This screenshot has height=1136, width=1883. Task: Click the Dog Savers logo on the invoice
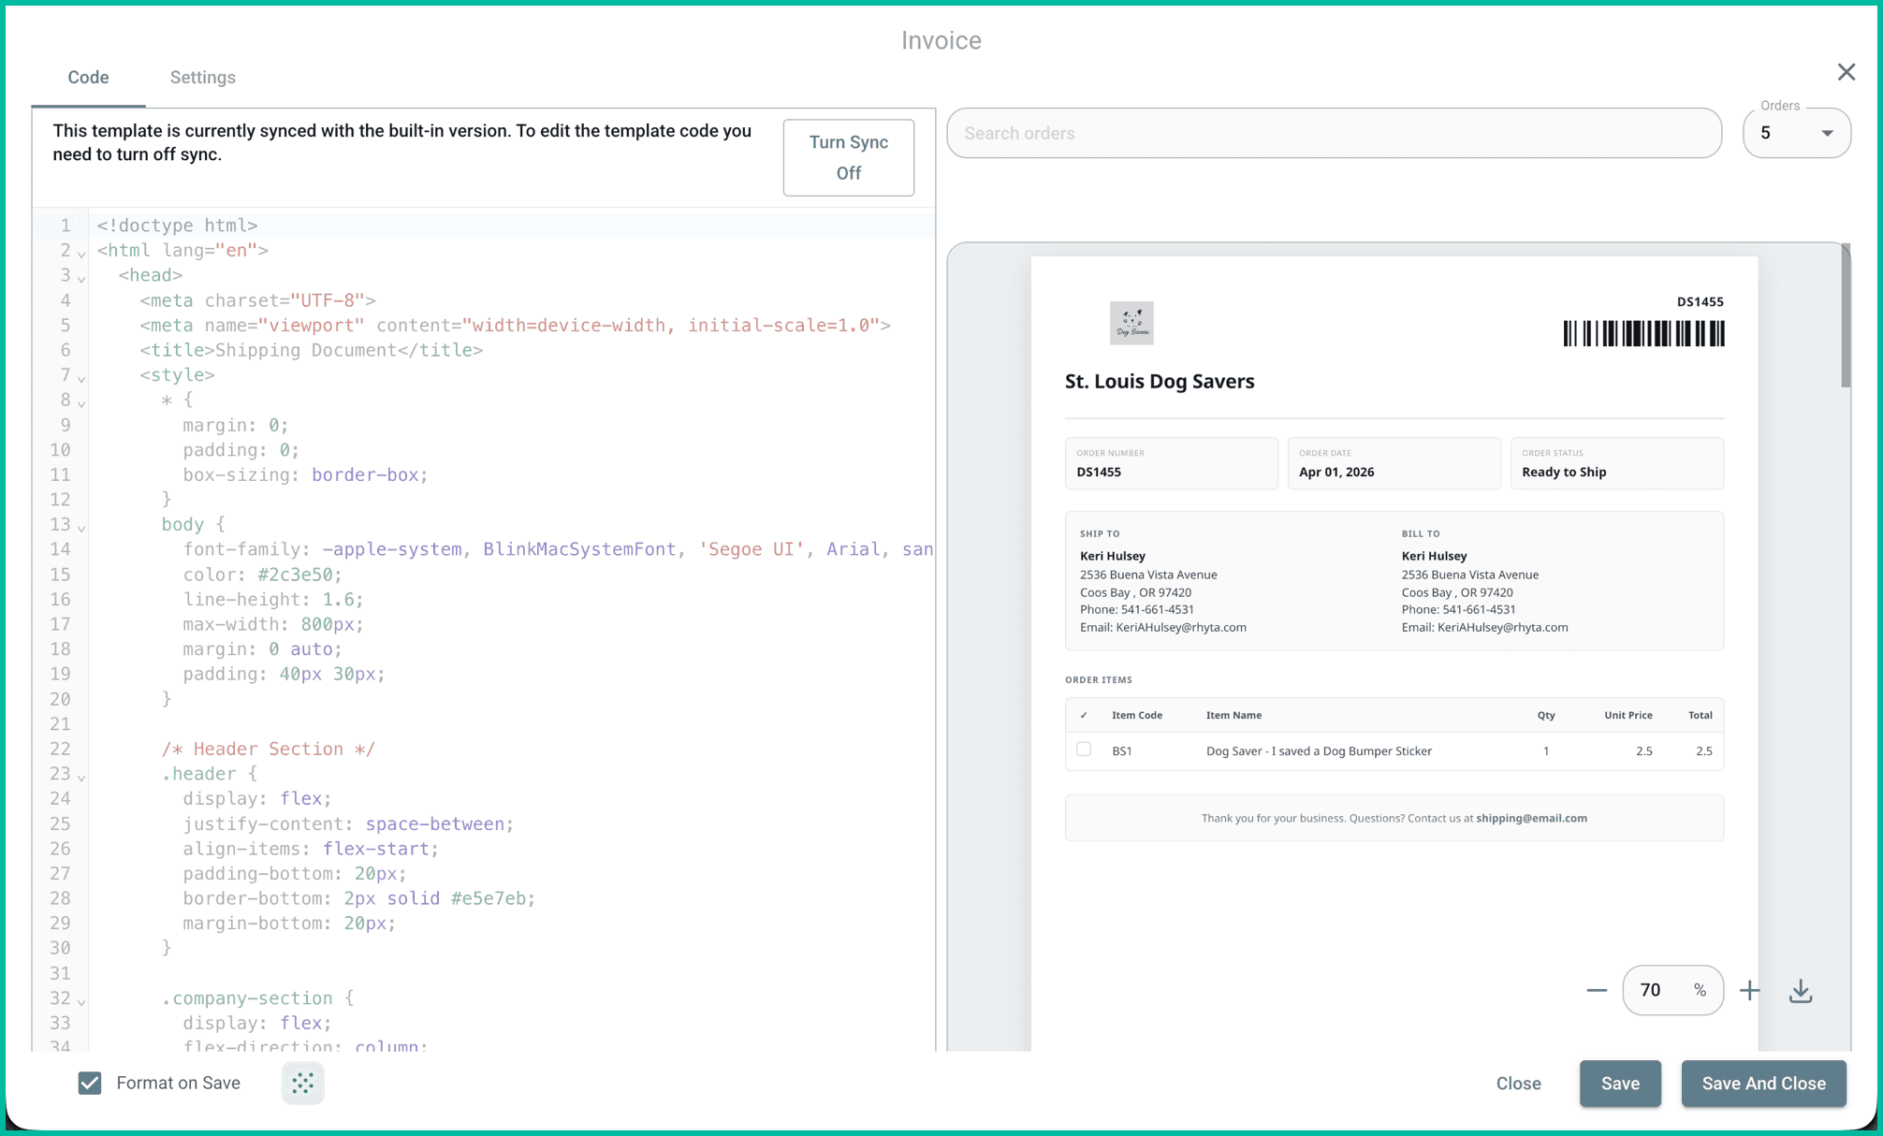[x=1131, y=323]
